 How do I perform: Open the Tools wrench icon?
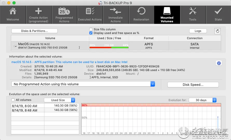click(193, 11)
